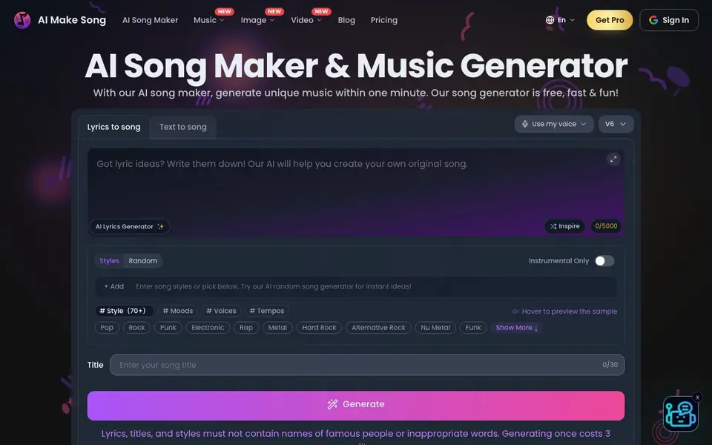This screenshot has width=712, height=445.
Task: Click the Get Pro button
Action: 610,20
